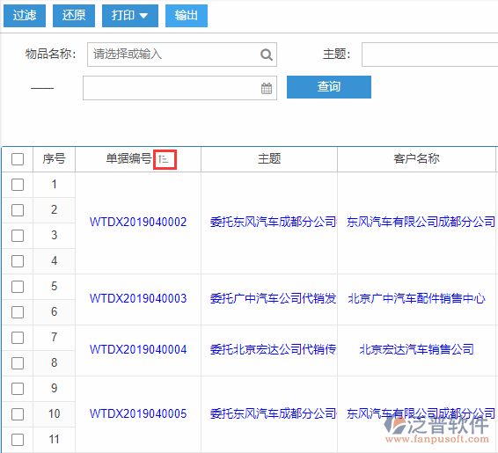Toggle the select-all header checkbox
The width and height of the screenshot is (498, 453).
(x=18, y=159)
